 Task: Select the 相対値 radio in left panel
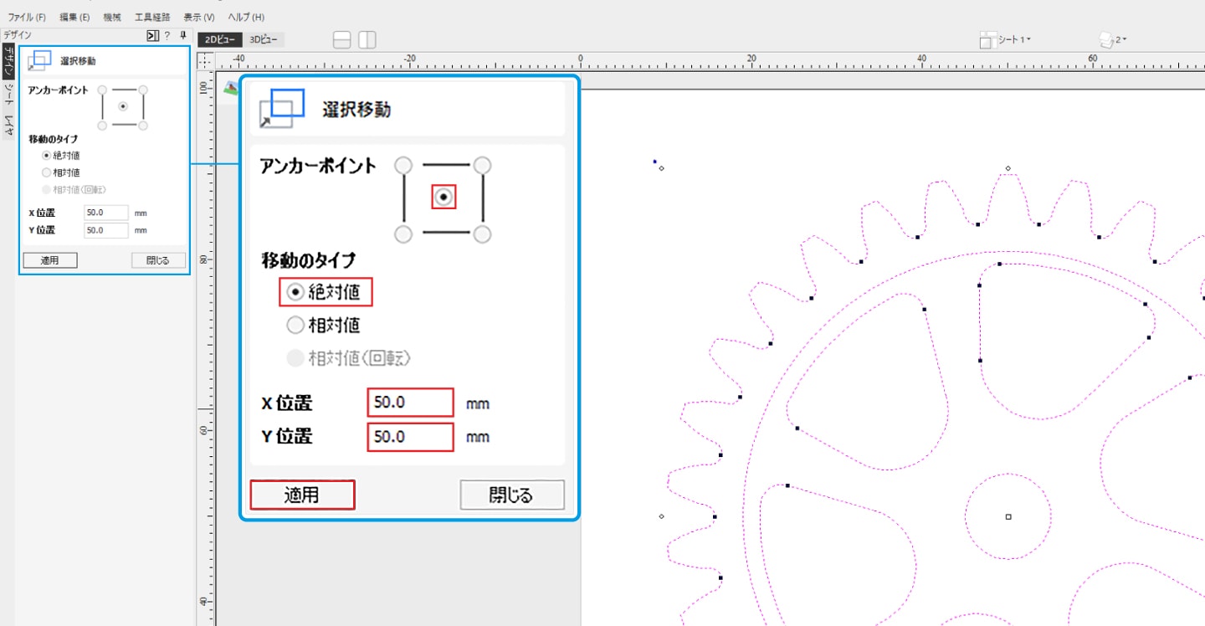(x=46, y=172)
